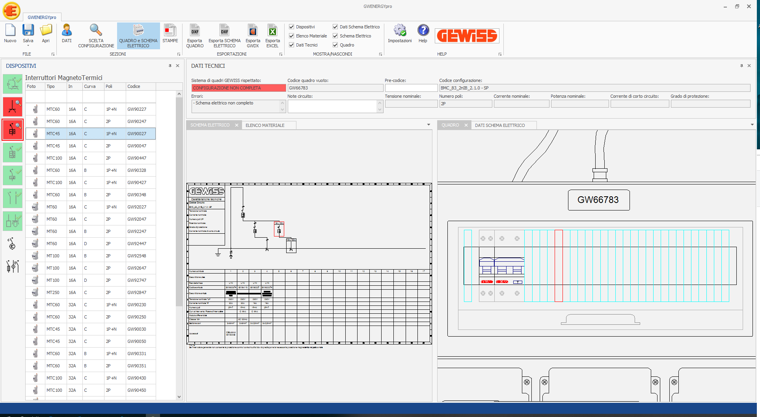The width and height of the screenshot is (760, 417).
Task: Open Salva button dropdown arrow
Action: pos(28,46)
